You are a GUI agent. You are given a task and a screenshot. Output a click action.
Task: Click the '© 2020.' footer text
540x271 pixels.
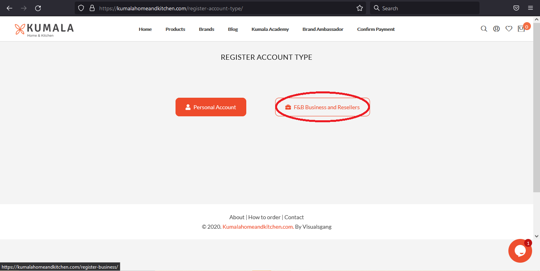pyautogui.click(x=211, y=227)
